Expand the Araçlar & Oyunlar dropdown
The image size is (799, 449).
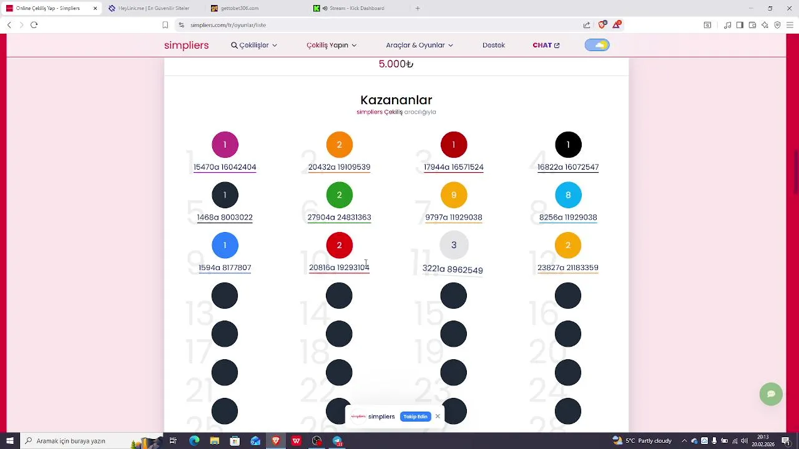[x=419, y=45]
